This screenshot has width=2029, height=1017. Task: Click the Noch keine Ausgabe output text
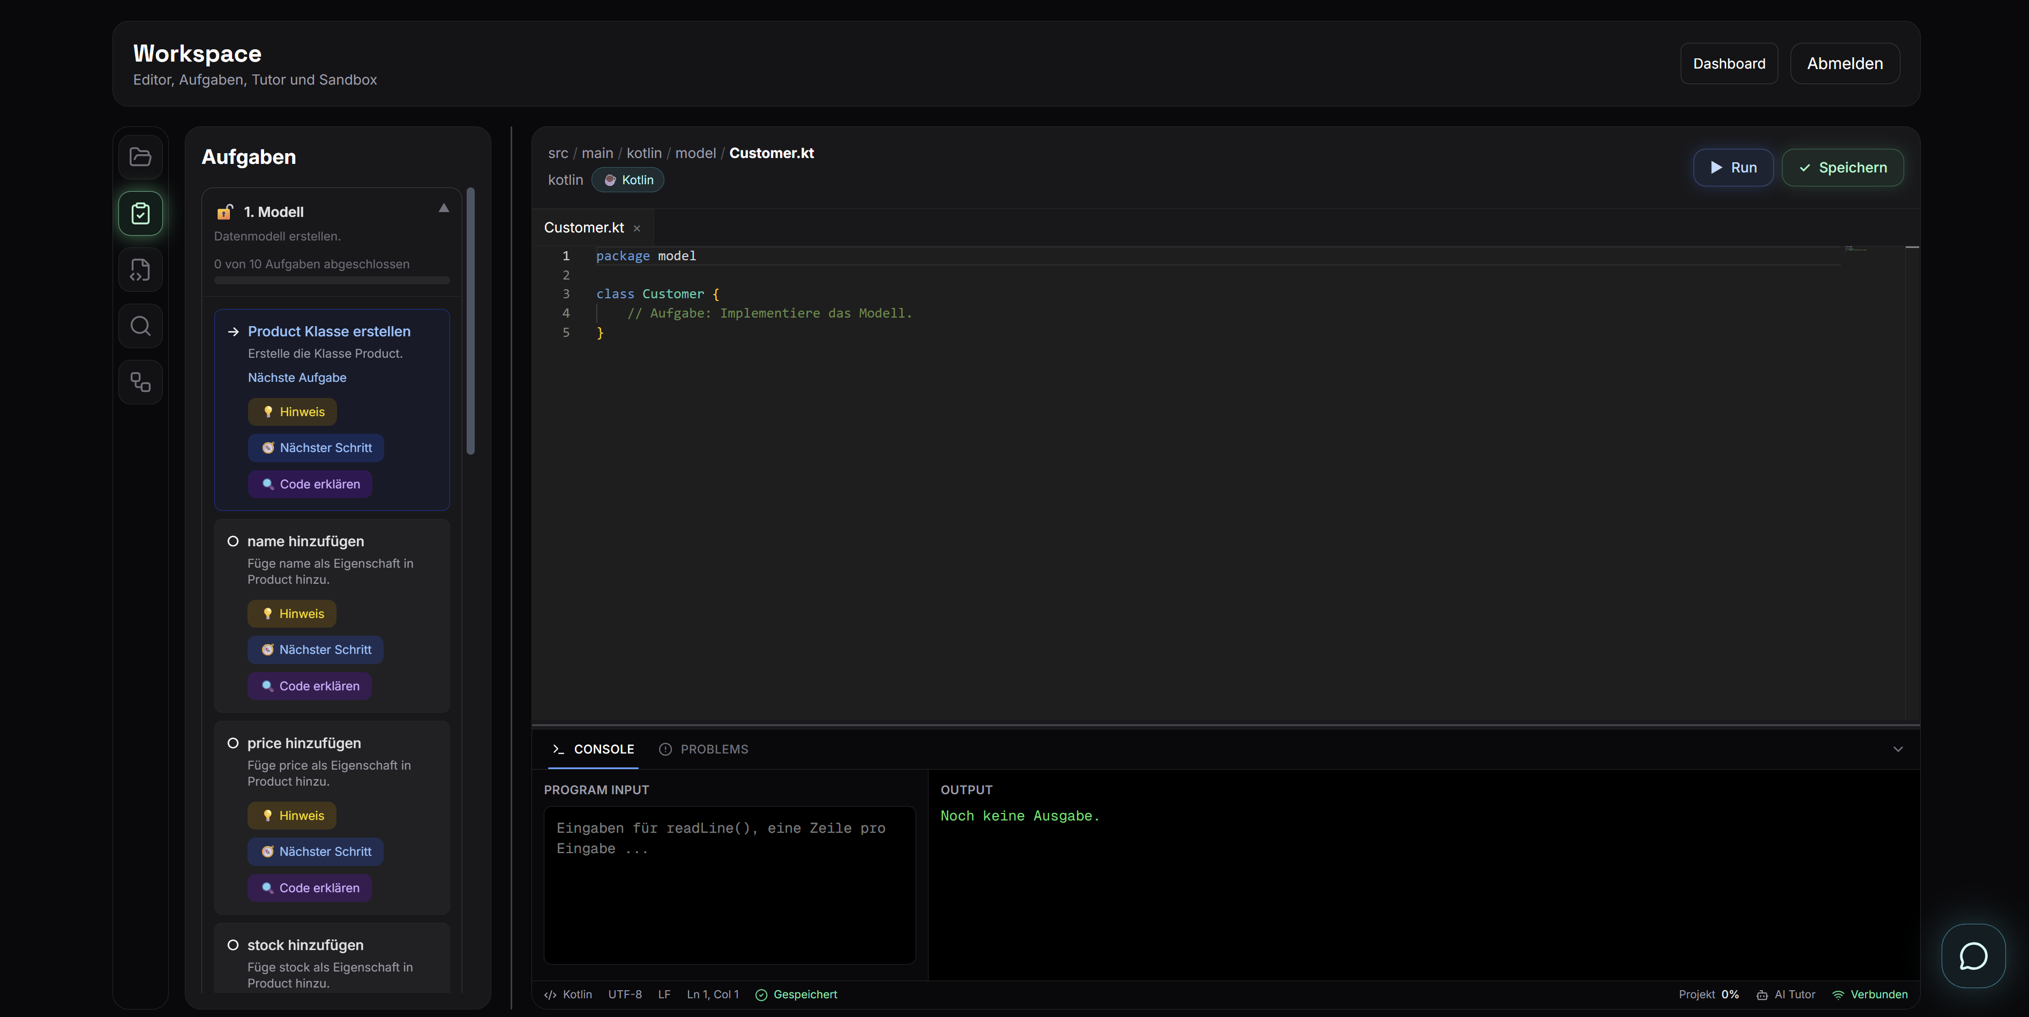pyautogui.click(x=1019, y=816)
